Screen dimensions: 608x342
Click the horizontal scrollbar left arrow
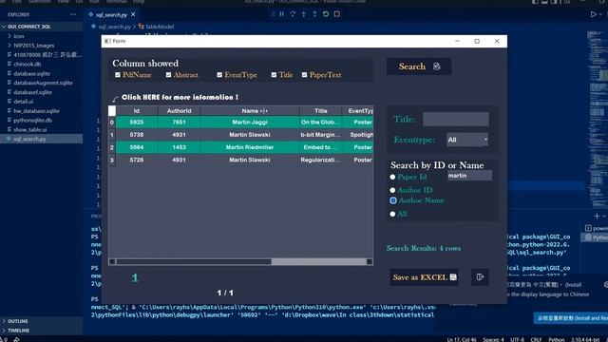click(112, 262)
